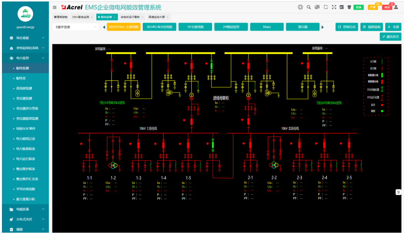The width and height of the screenshot is (404, 235).
Task: Click the guestEnergy avatar image
Action: pyautogui.click(x=25, y=14)
